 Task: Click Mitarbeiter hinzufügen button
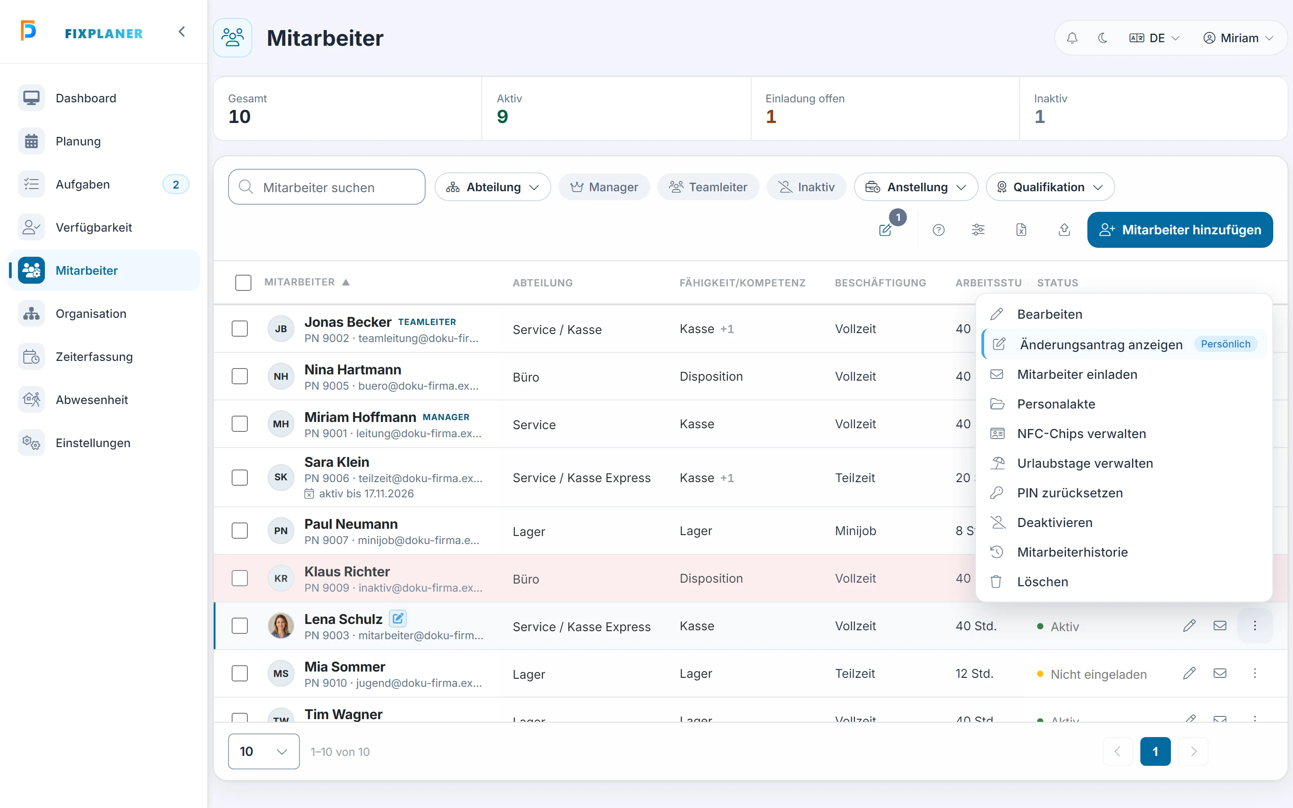click(1180, 230)
